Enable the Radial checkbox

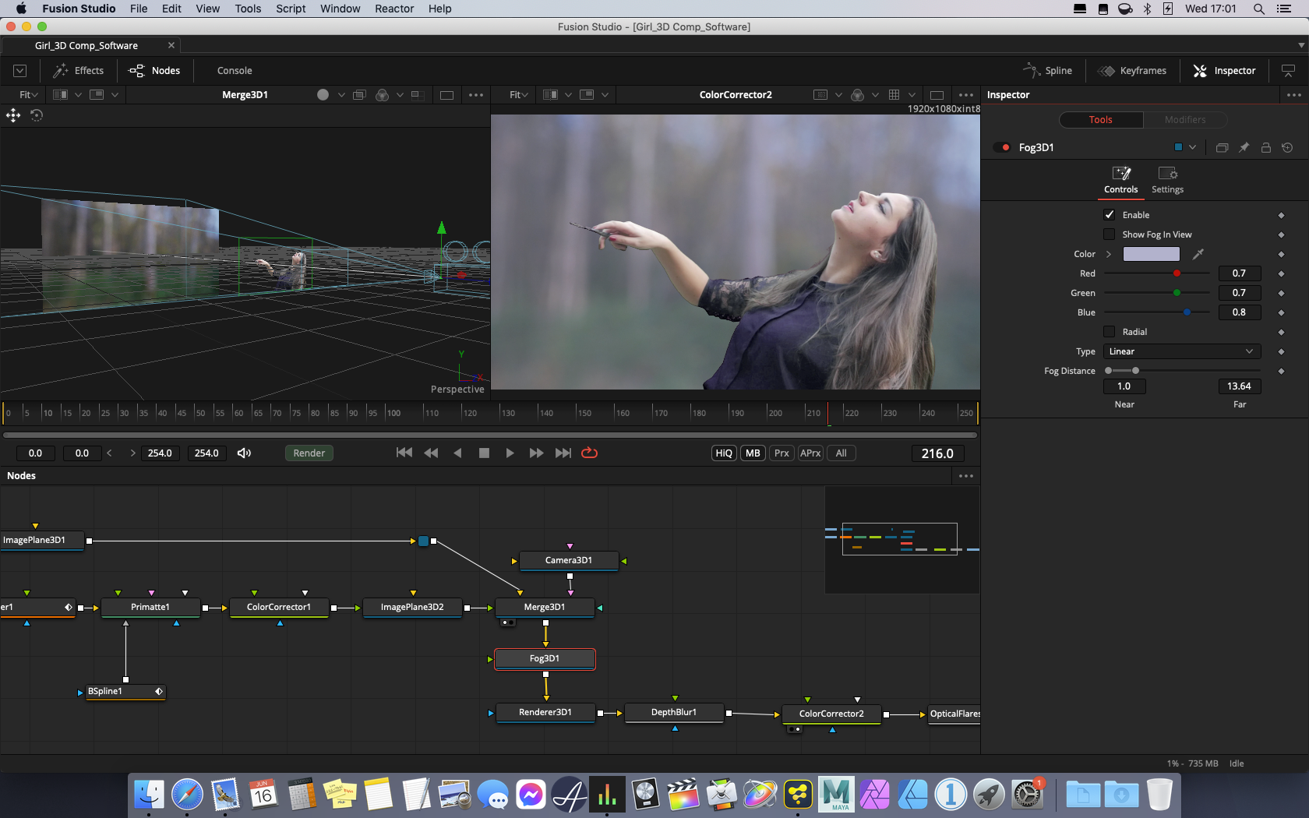pyautogui.click(x=1110, y=332)
